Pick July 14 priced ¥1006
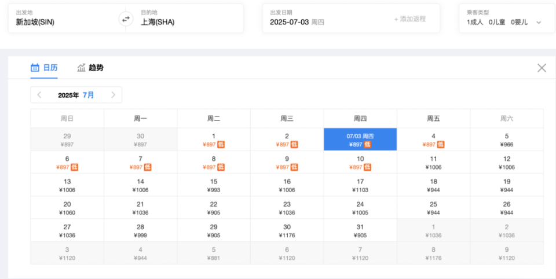556x279 pixels. (x=140, y=185)
